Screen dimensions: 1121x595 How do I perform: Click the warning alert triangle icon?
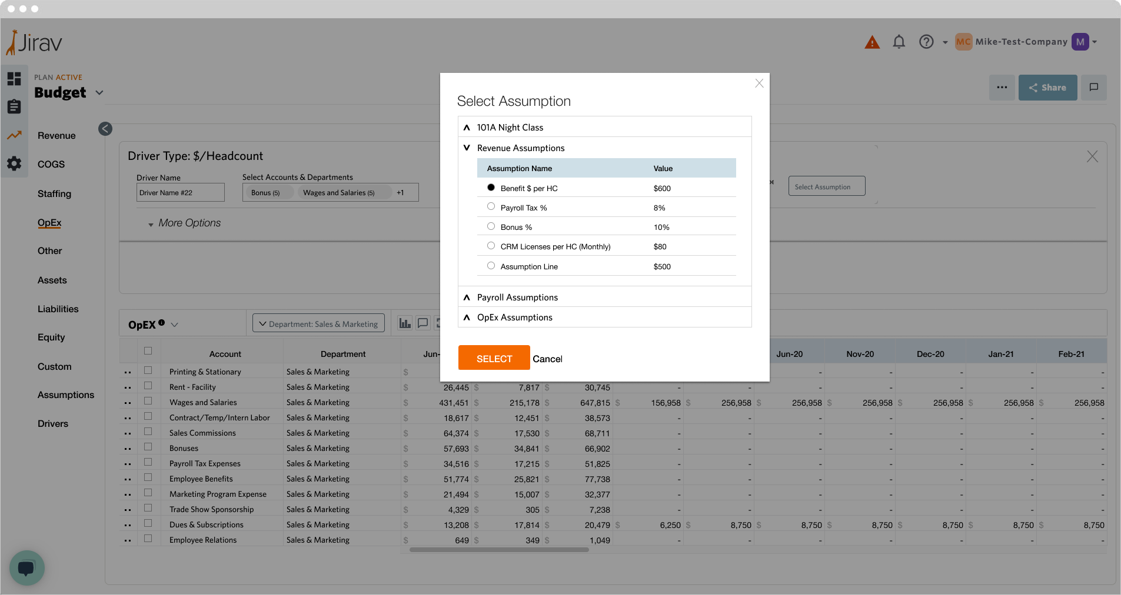point(871,42)
